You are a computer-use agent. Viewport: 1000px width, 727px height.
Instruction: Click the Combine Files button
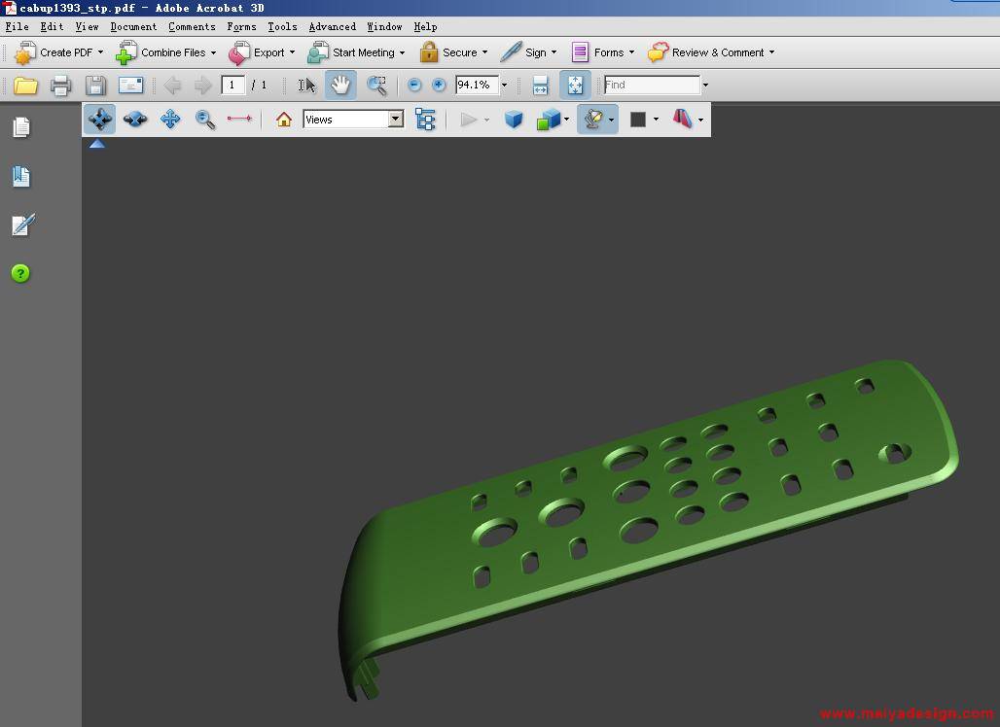tap(165, 52)
